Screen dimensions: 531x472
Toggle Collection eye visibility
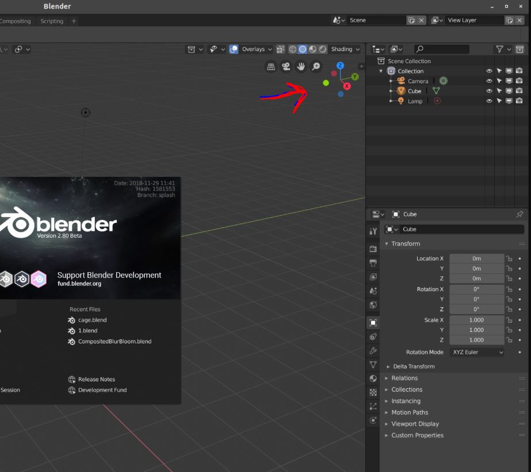(x=489, y=71)
